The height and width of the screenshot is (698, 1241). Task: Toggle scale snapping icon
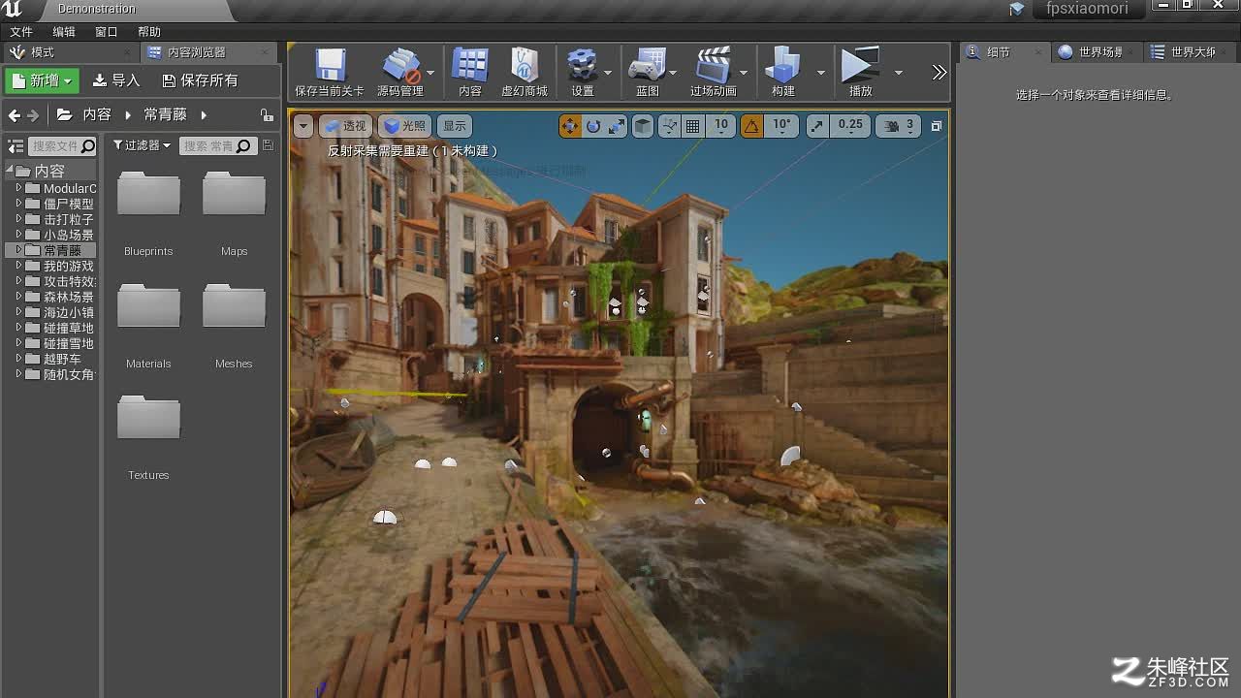coord(817,126)
